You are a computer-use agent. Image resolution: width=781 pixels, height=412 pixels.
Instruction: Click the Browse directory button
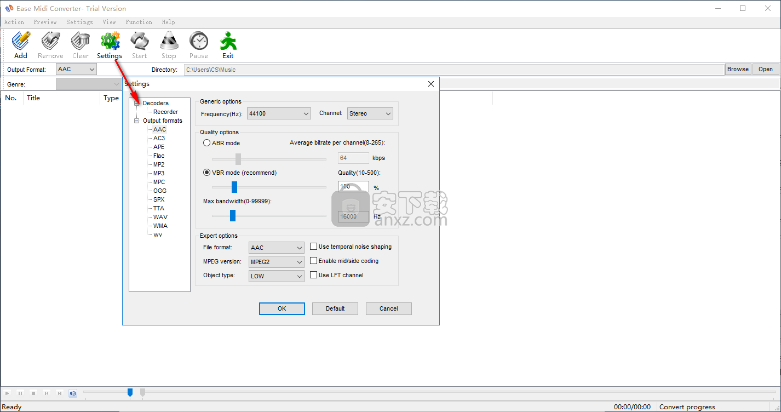738,69
